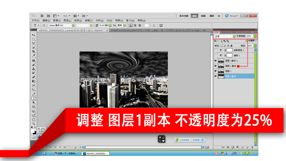Select the History Brush tool
This screenshot has height=161, width=286.
click(33, 73)
